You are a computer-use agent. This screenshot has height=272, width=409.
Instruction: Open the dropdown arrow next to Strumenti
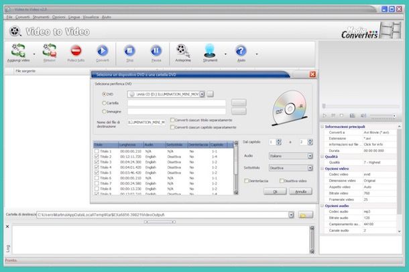point(226,54)
